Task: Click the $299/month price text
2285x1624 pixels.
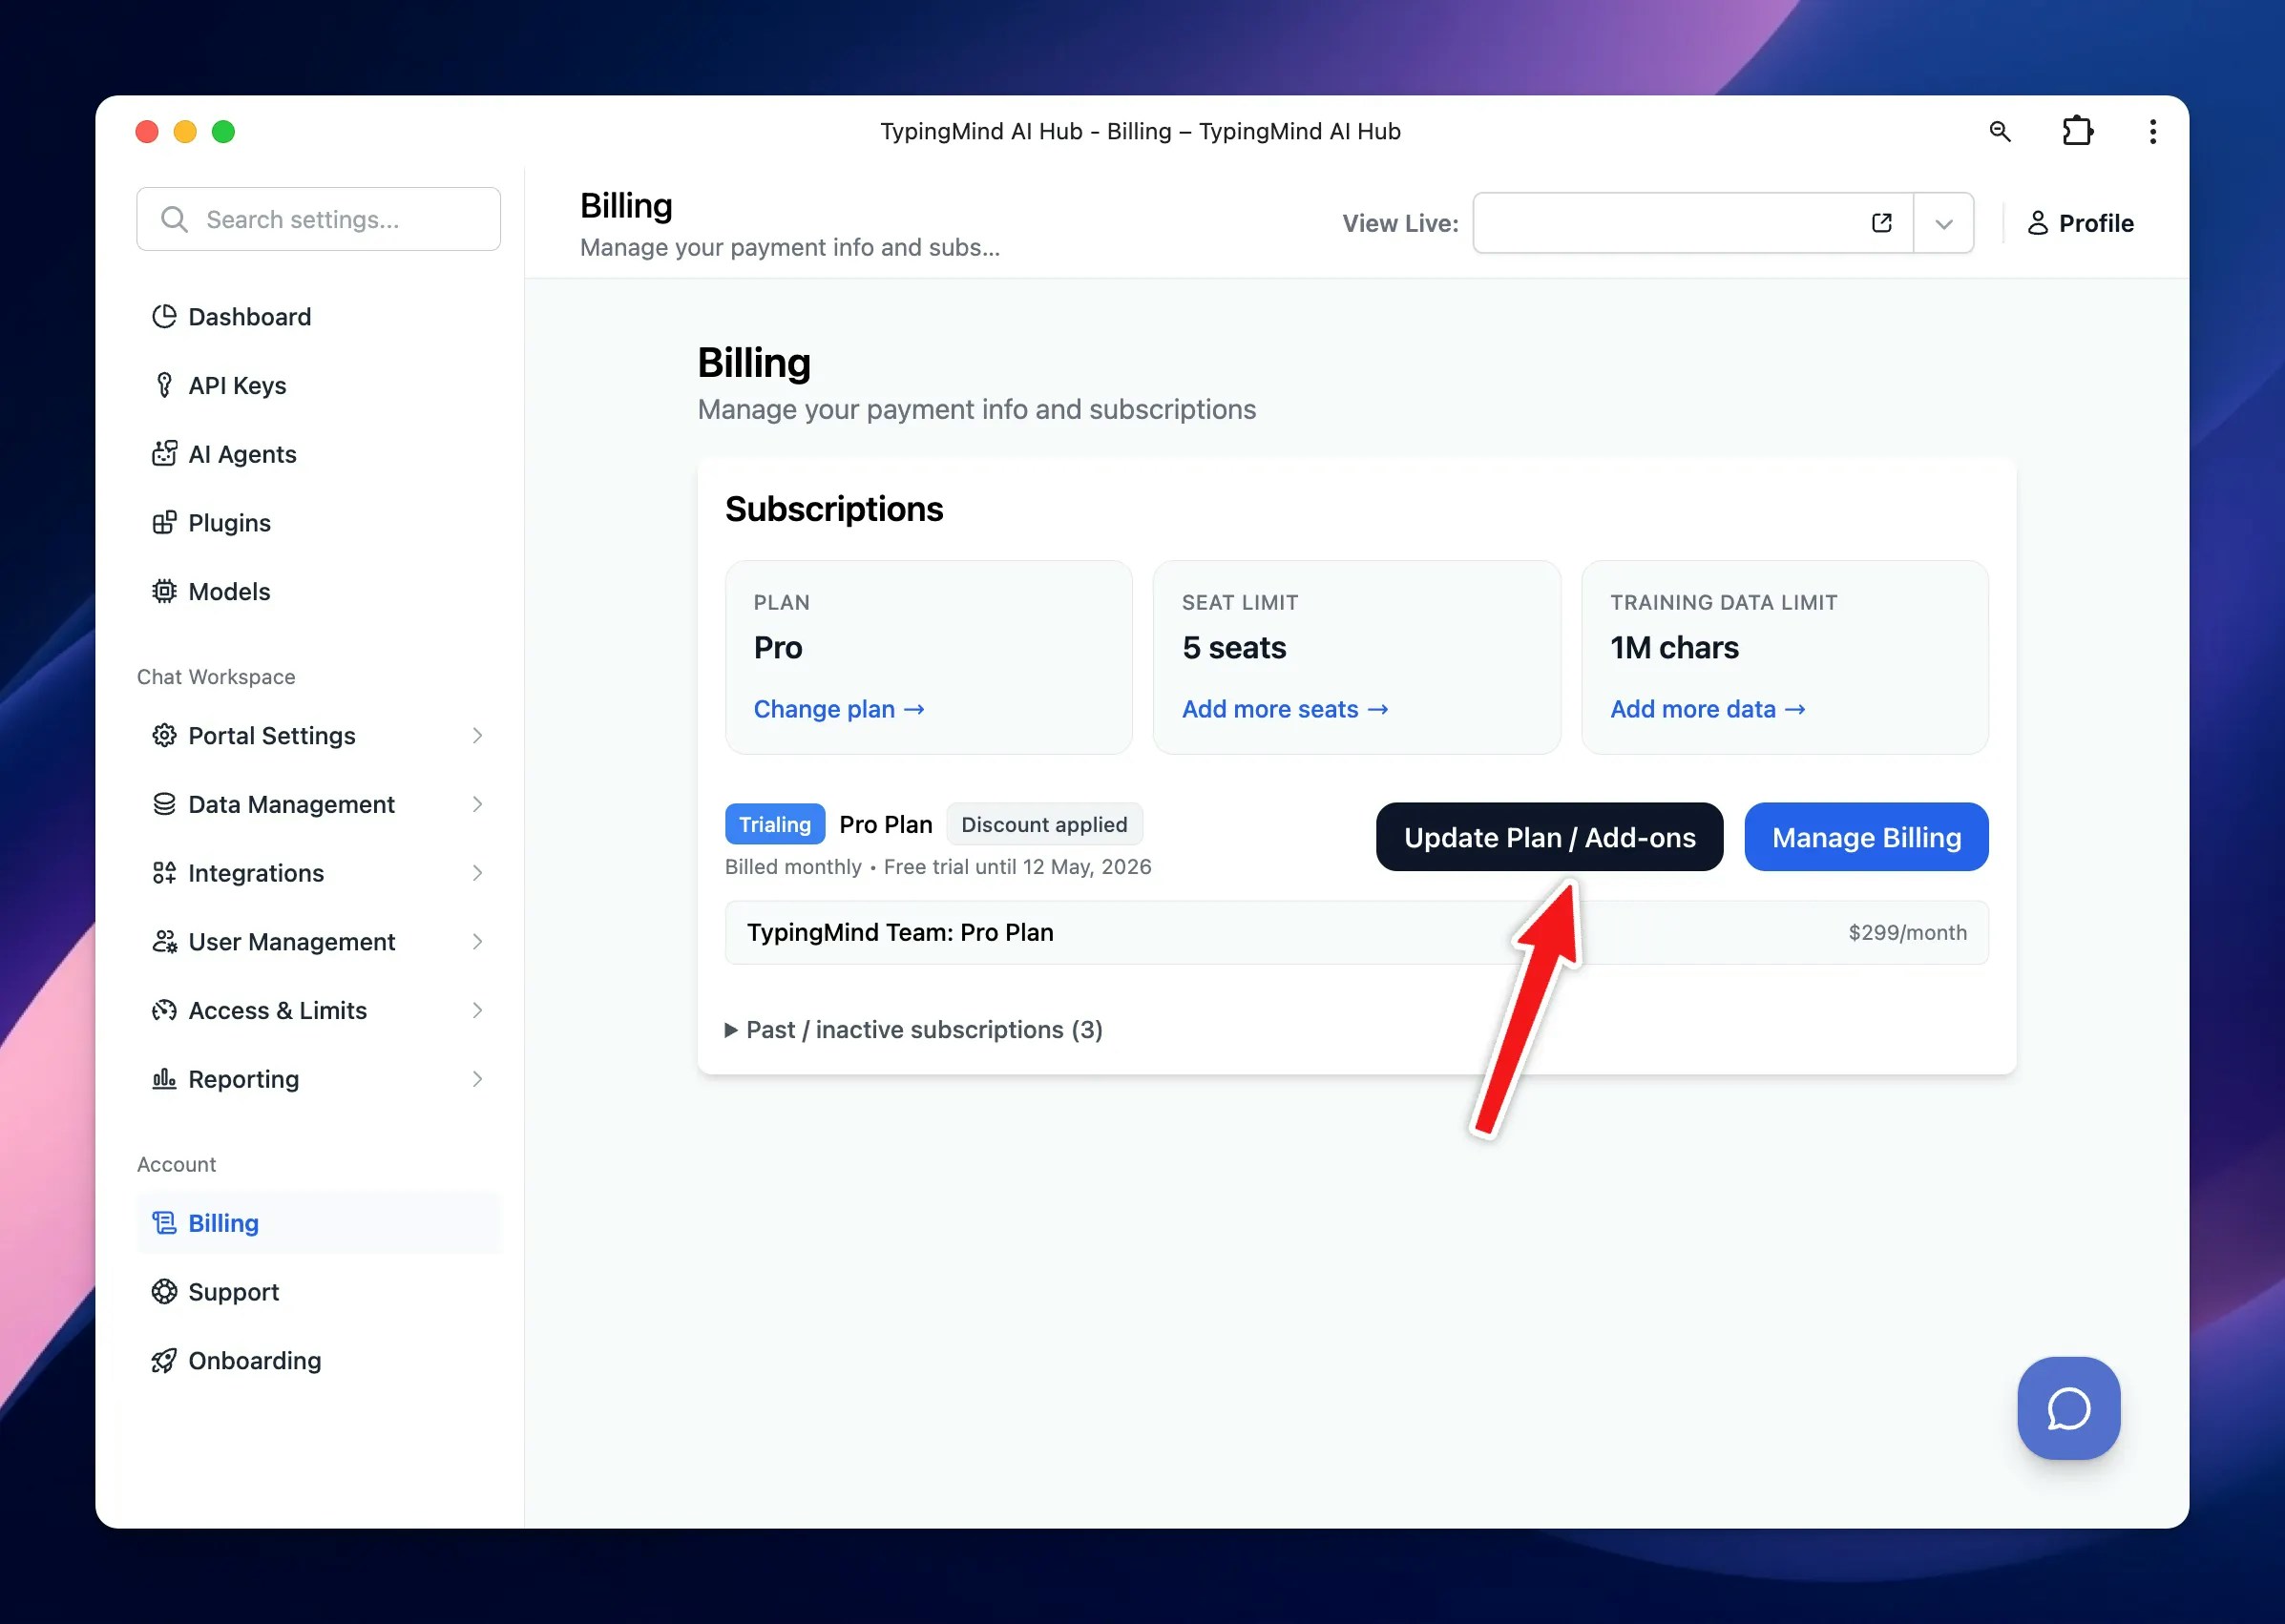Action: pos(1907,933)
